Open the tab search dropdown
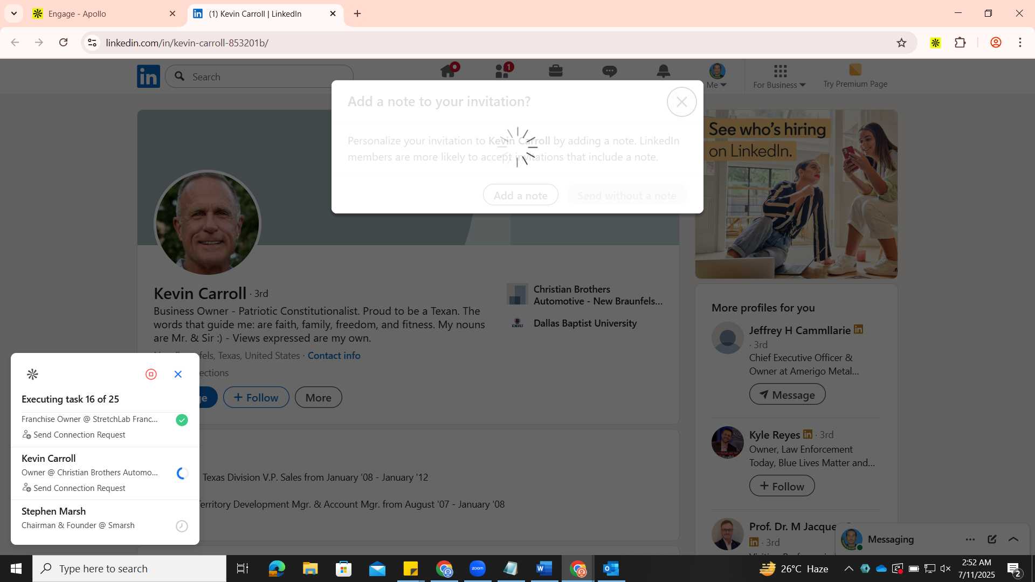Image resolution: width=1035 pixels, height=582 pixels. point(14,14)
